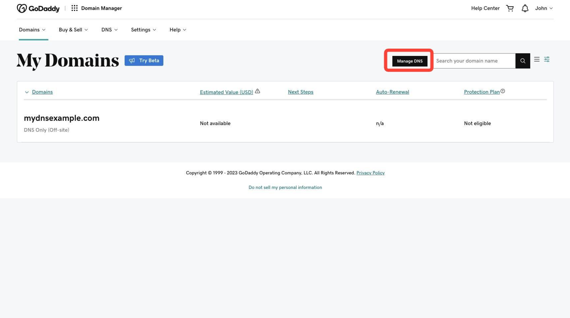Open the Privacy Policy link
570x318 pixels.
pyautogui.click(x=370, y=173)
